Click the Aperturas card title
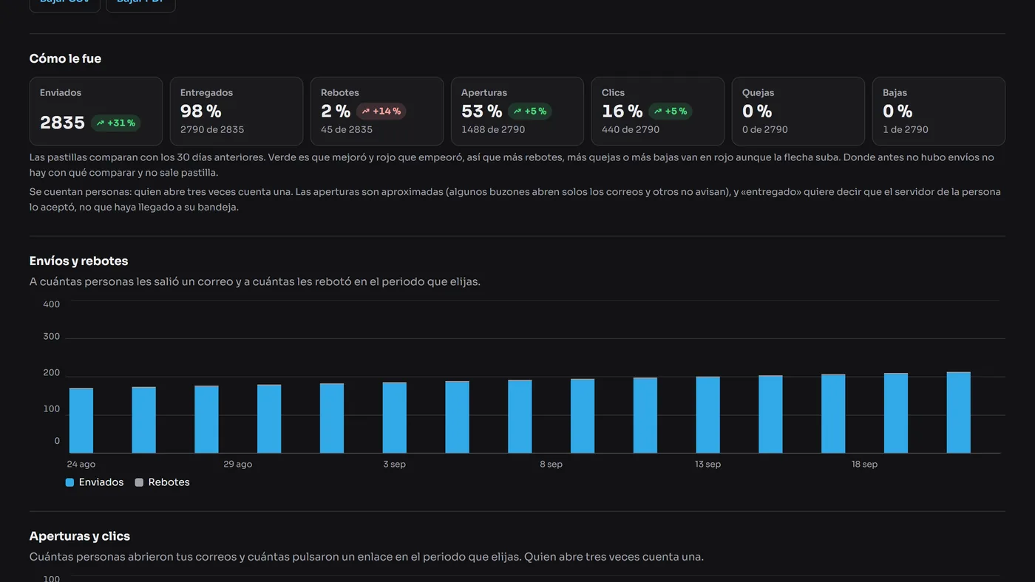The width and height of the screenshot is (1035, 582). pos(484,93)
